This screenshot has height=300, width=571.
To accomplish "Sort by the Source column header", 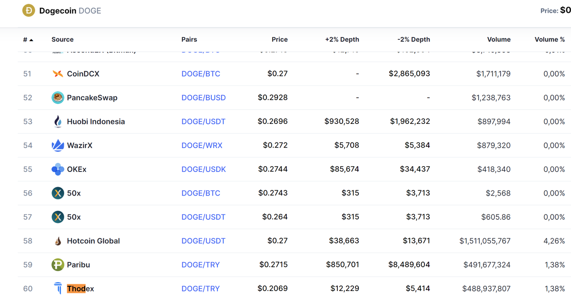I will [62, 39].
